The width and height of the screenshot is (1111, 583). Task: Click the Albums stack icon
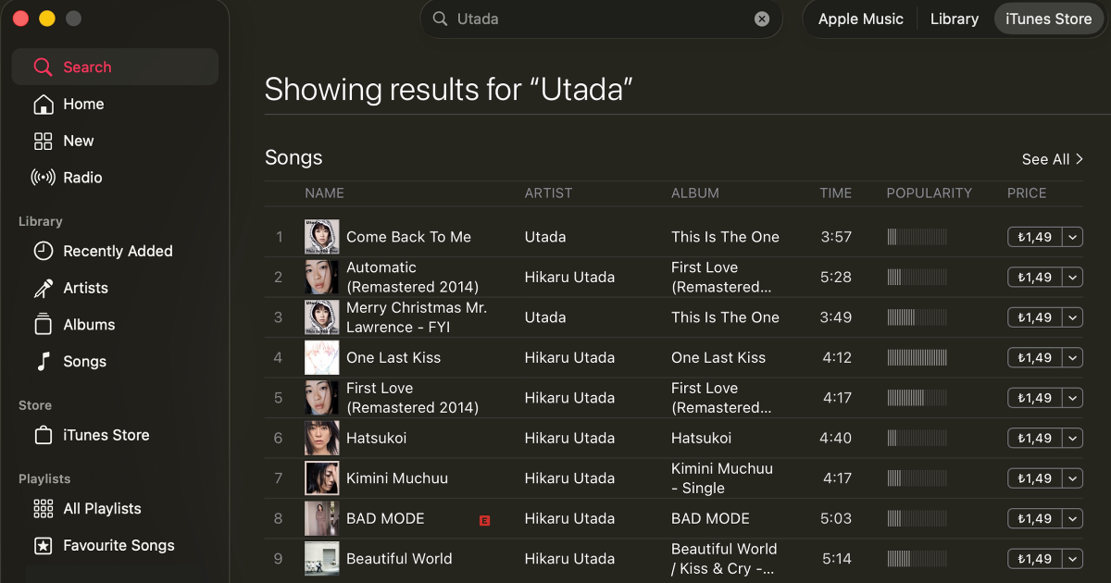(43, 325)
